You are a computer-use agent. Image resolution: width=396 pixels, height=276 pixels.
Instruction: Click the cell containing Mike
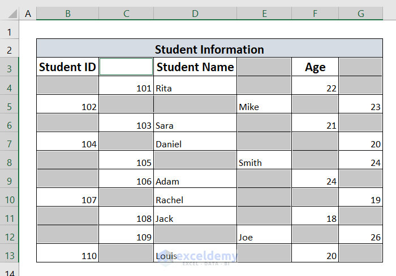(x=264, y=107)
